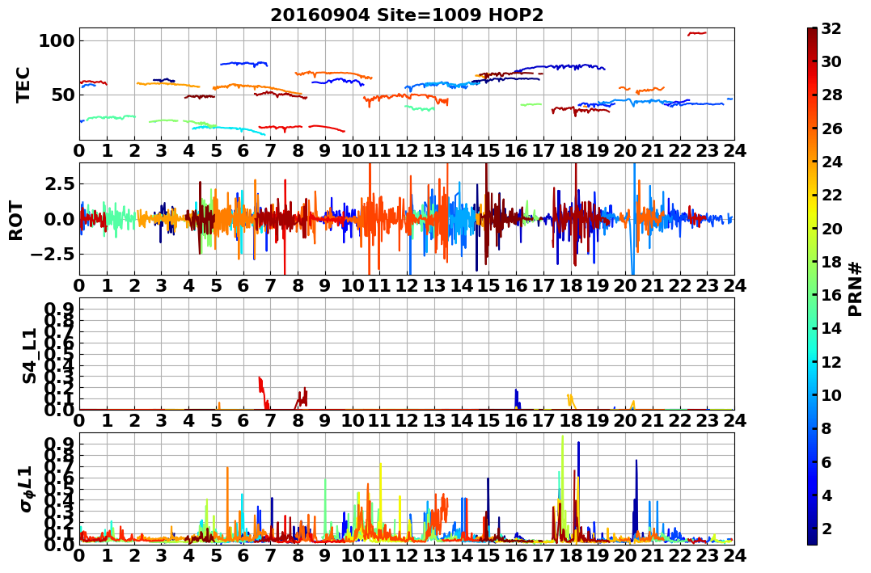The height and width of the screenshot is (573, 871).
Task: Click the colorbar tick label 26
Action: (831, 129)
